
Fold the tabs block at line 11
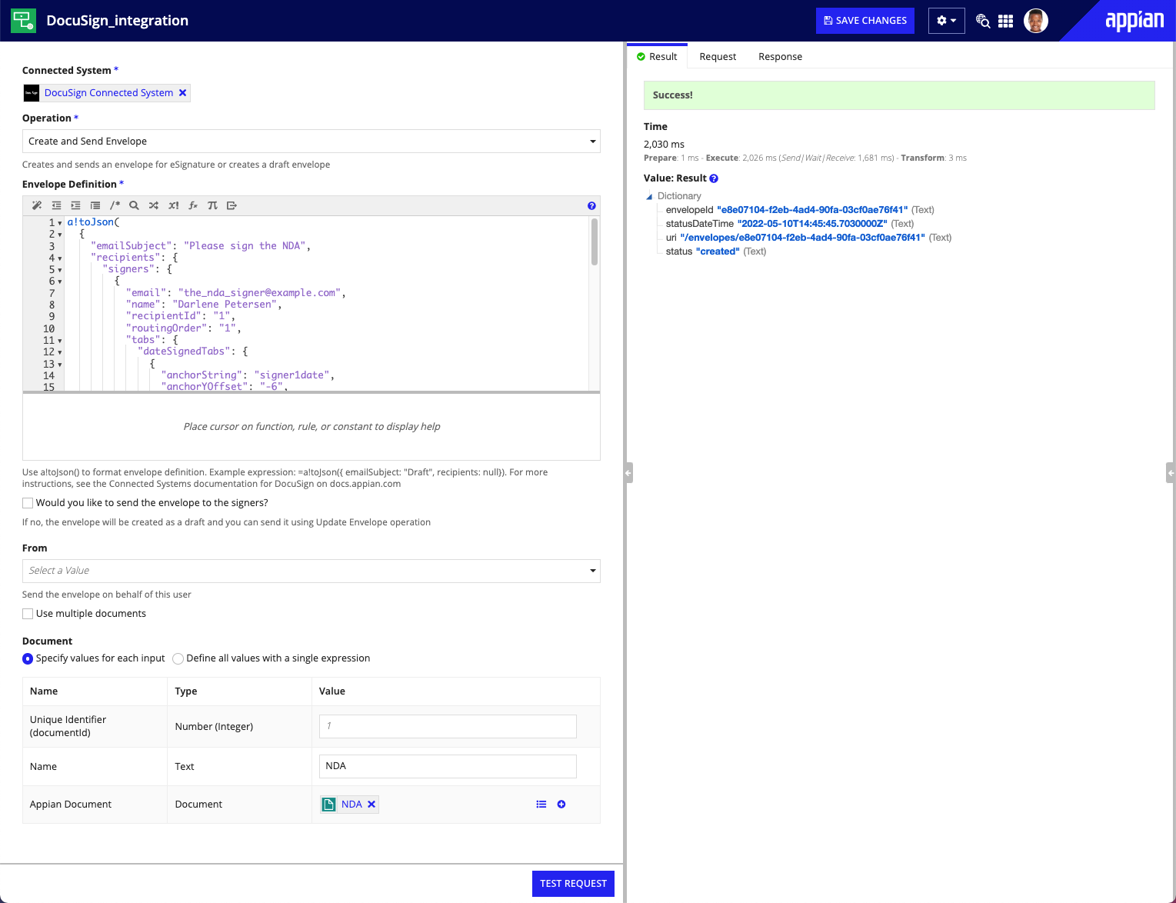[x=60, y=341]
